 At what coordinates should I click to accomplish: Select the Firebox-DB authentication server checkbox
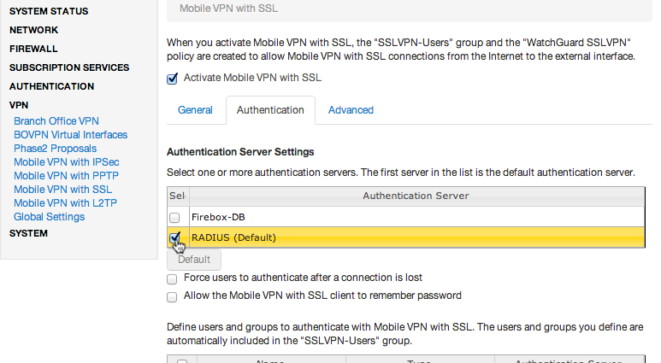pyautogui.click(x=174, y=218)
